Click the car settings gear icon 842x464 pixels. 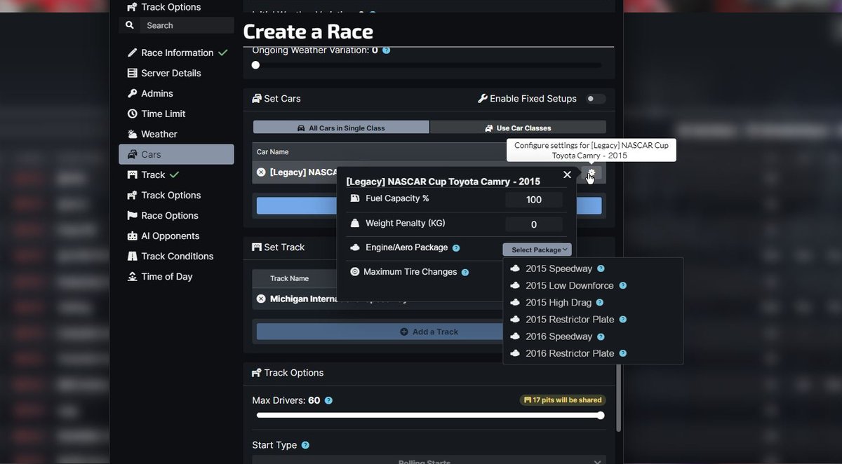(x=591, y=172)
